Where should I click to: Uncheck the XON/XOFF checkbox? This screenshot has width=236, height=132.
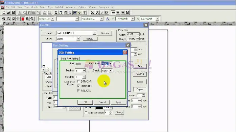tap(78, 86)
